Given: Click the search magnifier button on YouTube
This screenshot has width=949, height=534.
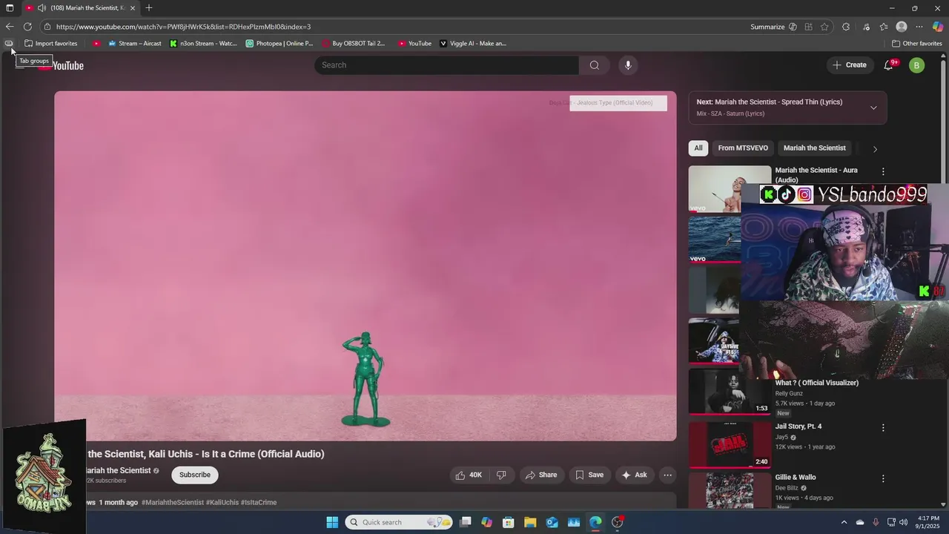Looking at the screenshot, I should pyautogui.click(x=595, y=65).
